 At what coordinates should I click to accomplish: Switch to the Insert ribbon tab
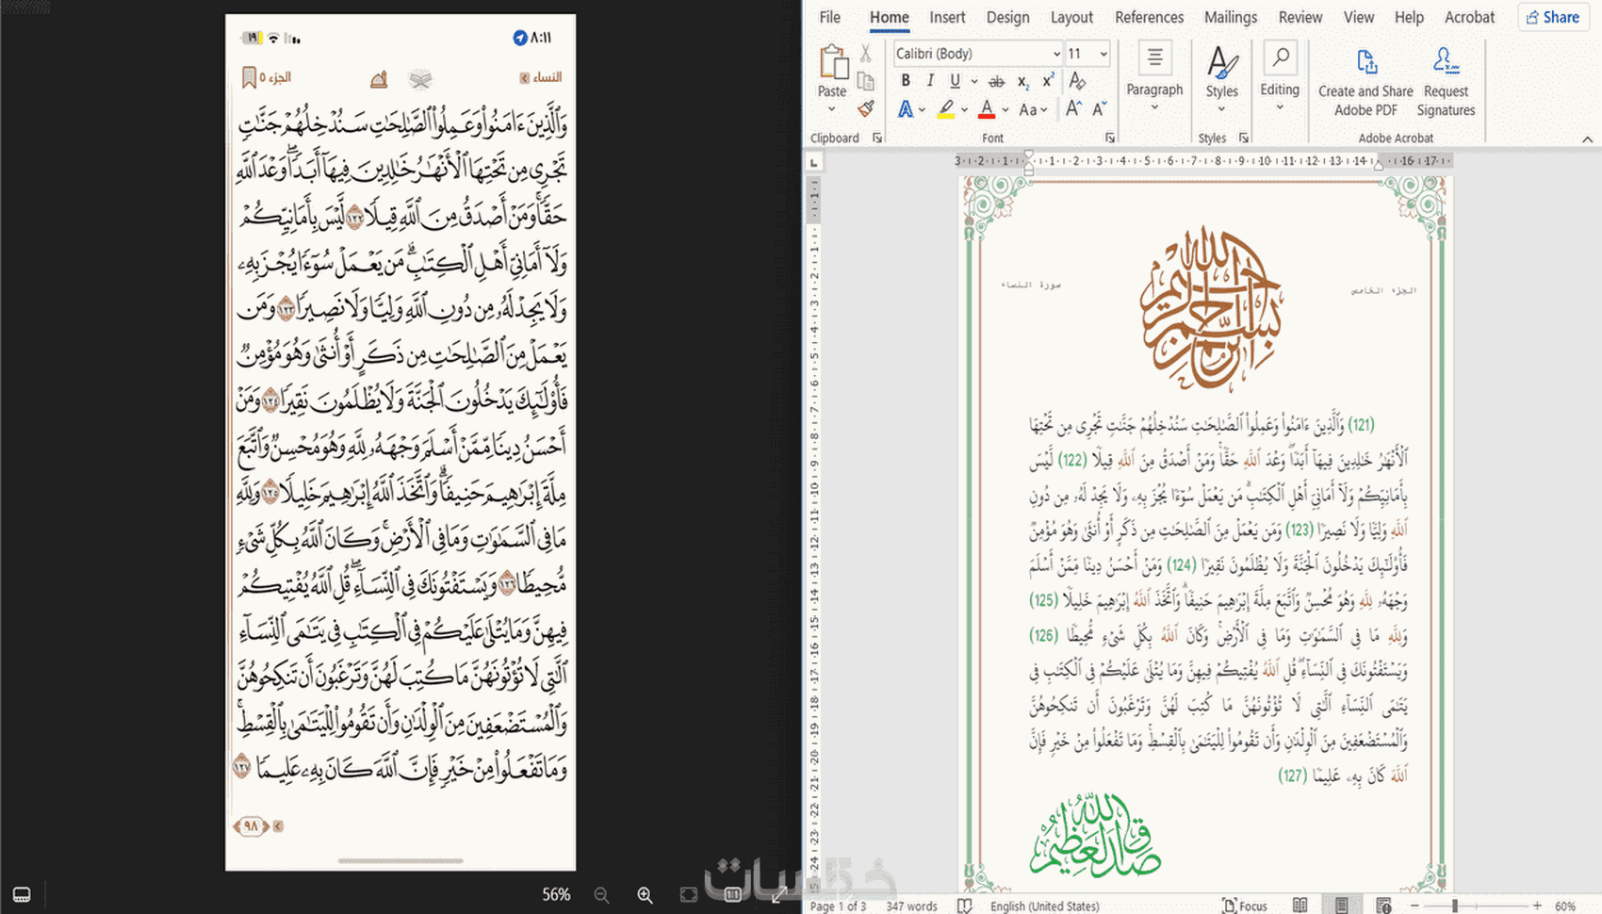coord(947,17)
